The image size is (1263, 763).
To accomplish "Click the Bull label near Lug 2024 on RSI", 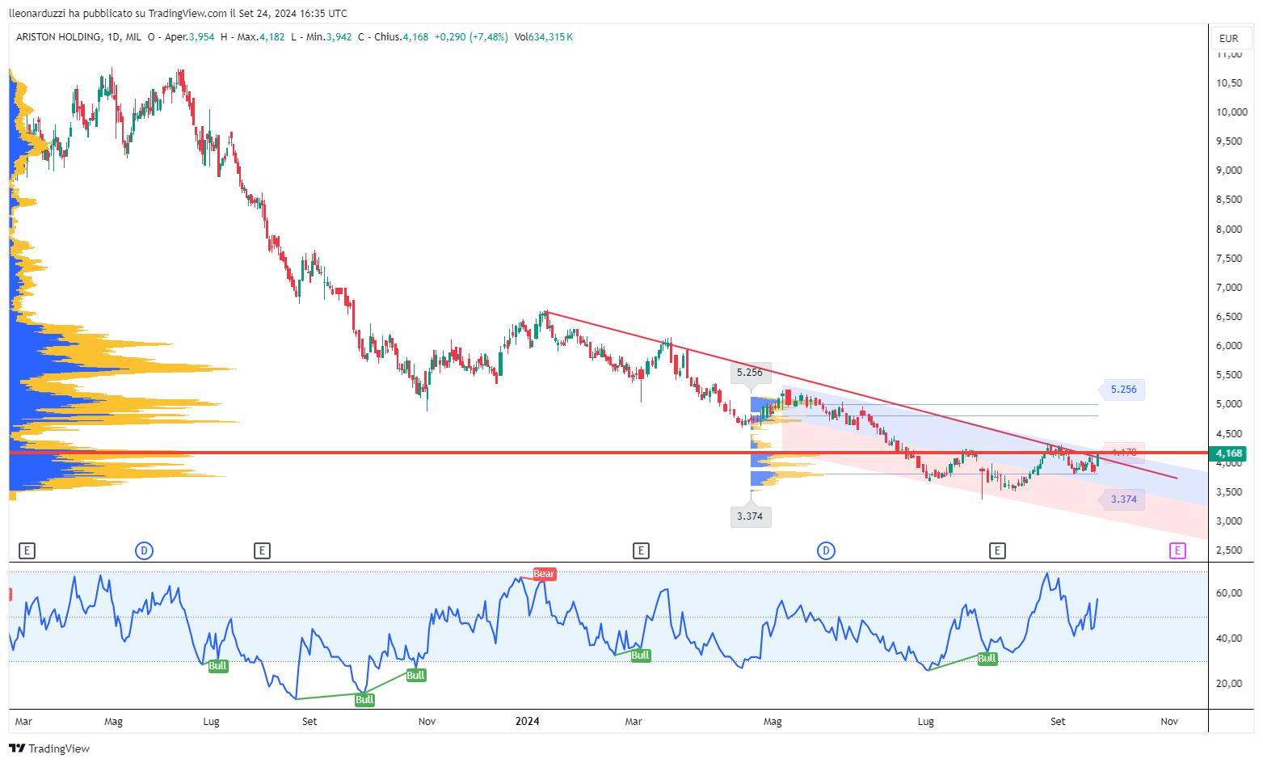I will 987,658.
